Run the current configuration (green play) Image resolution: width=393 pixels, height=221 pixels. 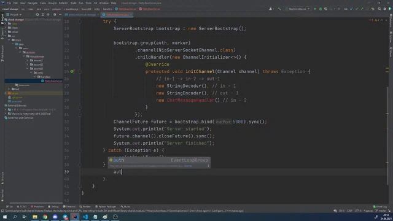pos(315,9)
